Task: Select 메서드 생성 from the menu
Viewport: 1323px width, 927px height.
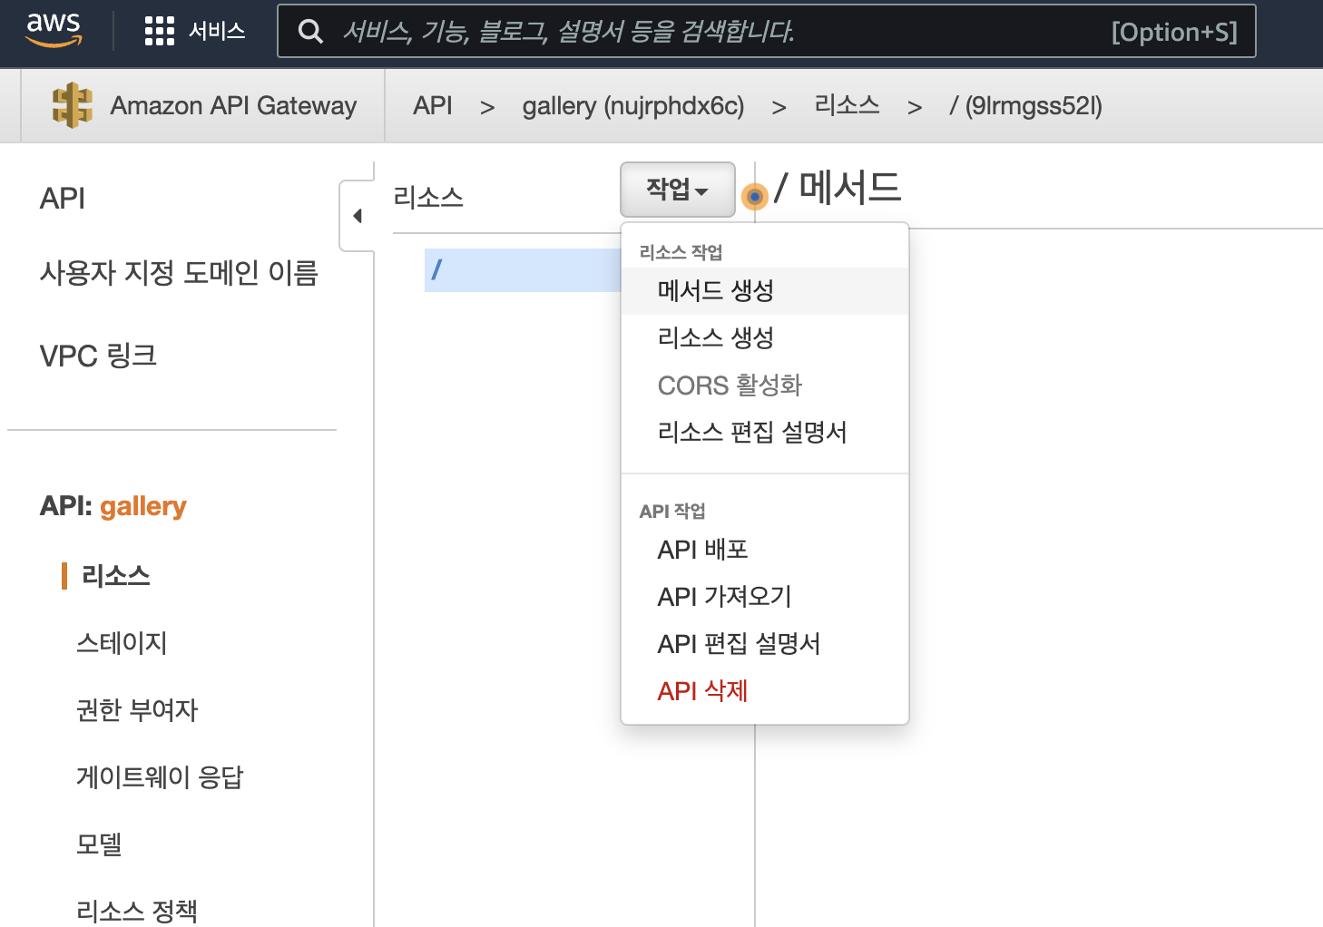Action: click(765, 291)
